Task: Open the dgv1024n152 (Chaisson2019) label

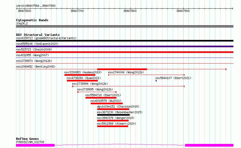Action: (x=118, y=106)
